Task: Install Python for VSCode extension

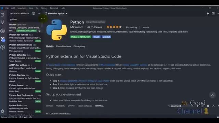Action: [x=38, y=41]
